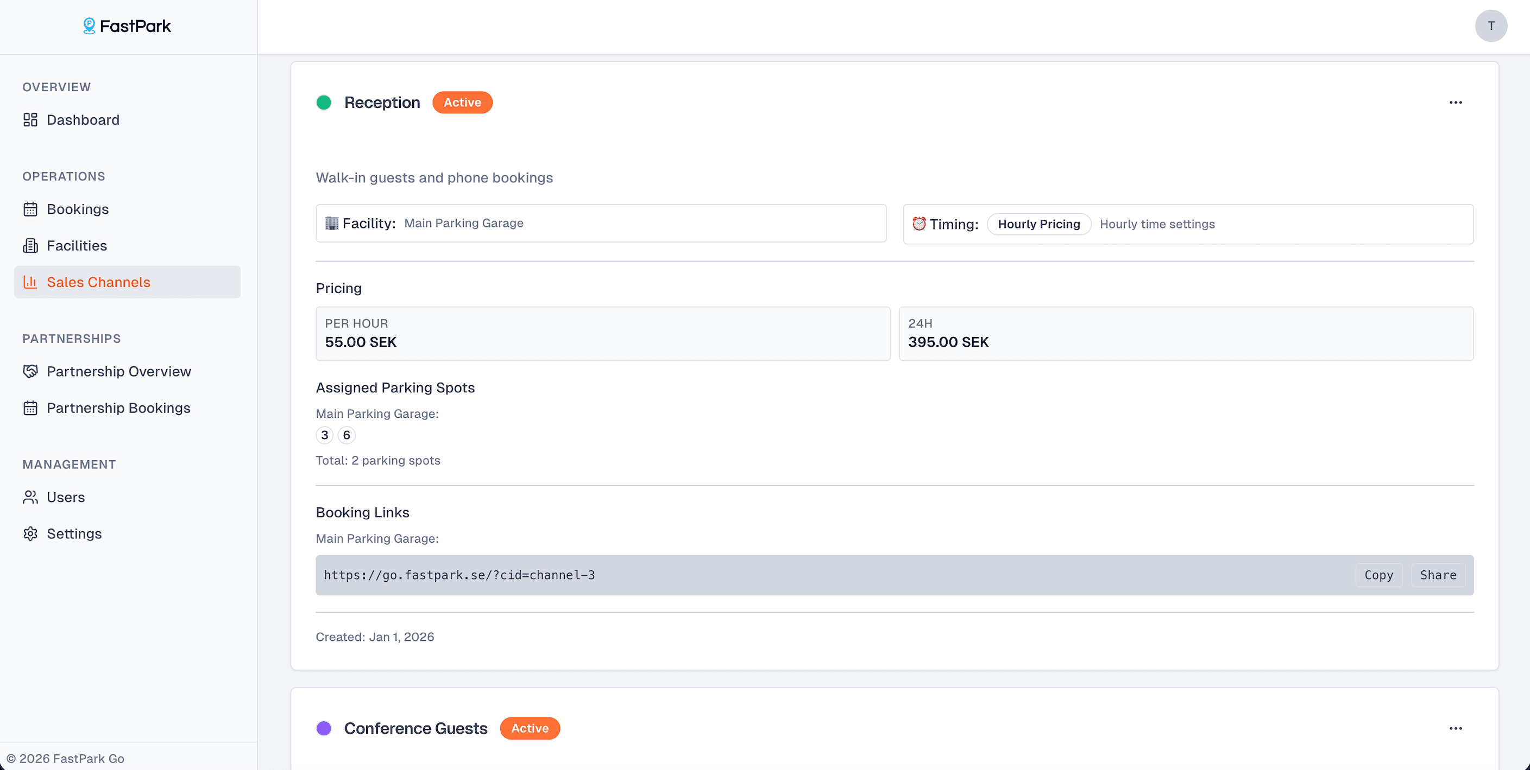The width and height of the screenshot is (1530, 770).
Task: Click the Partnership Overview handshake icon
Action: click(30, 371)
